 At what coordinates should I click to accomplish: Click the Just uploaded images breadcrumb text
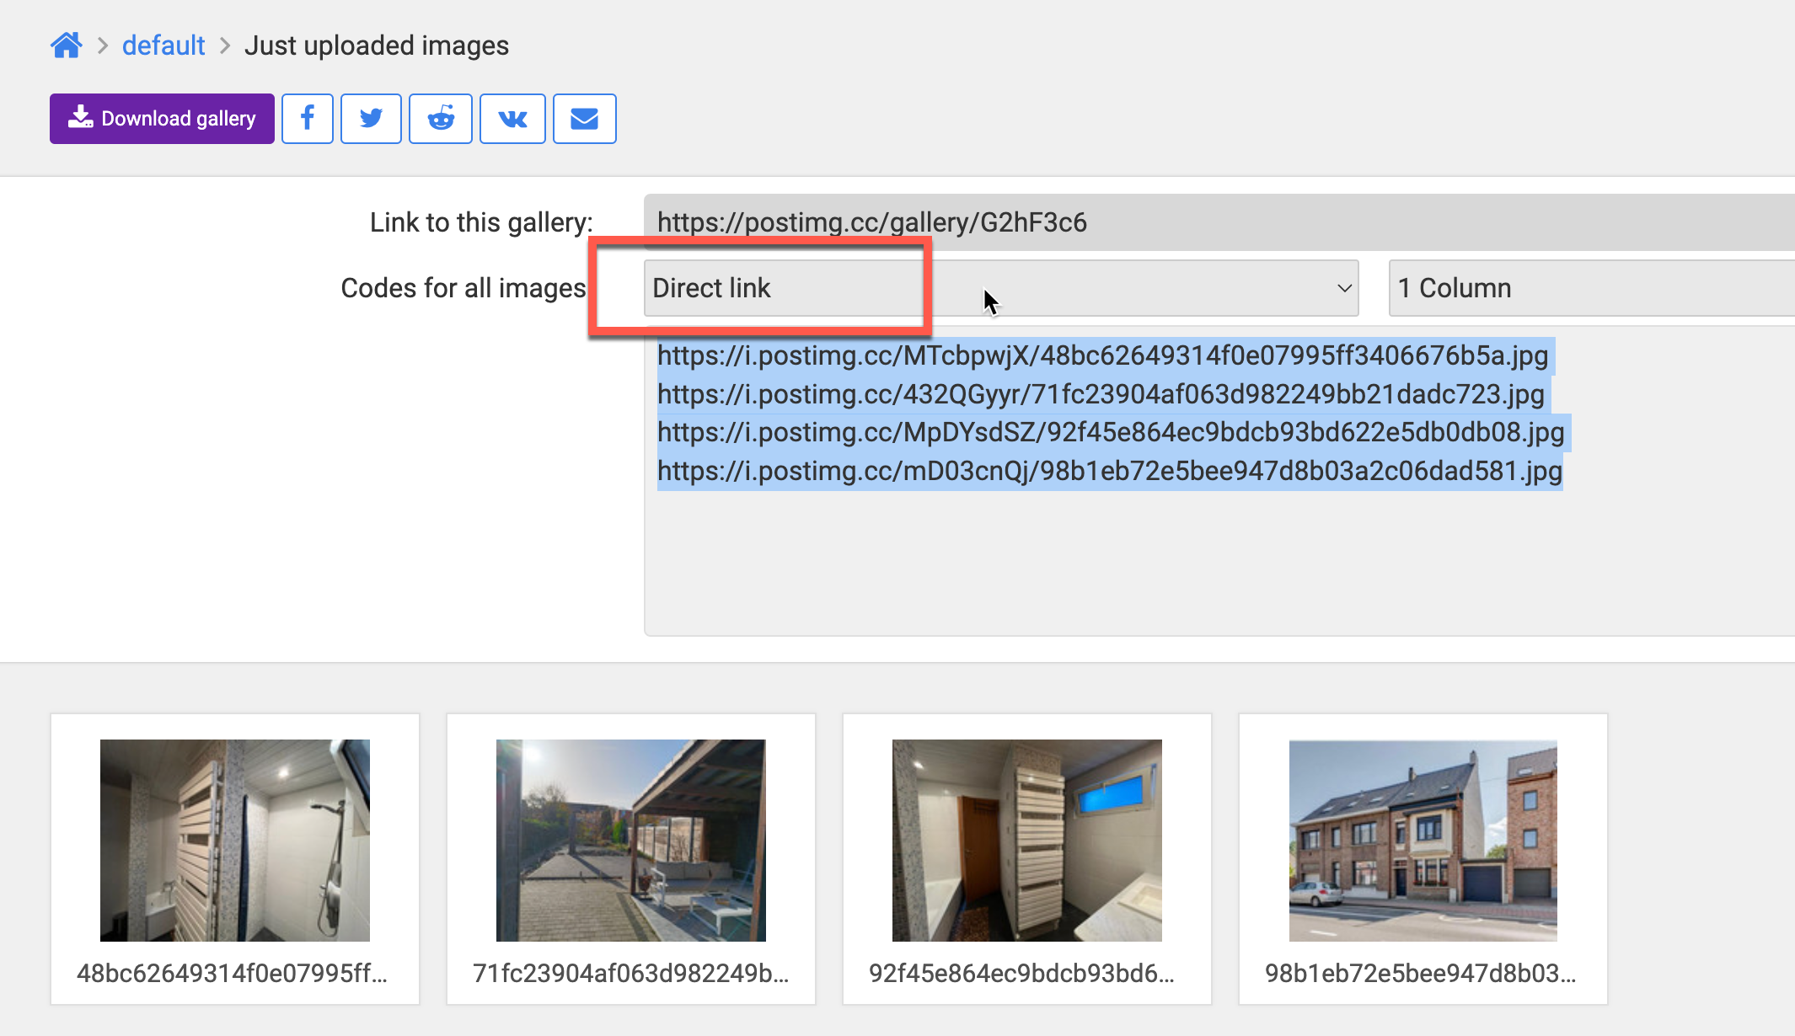pos(377,45)
